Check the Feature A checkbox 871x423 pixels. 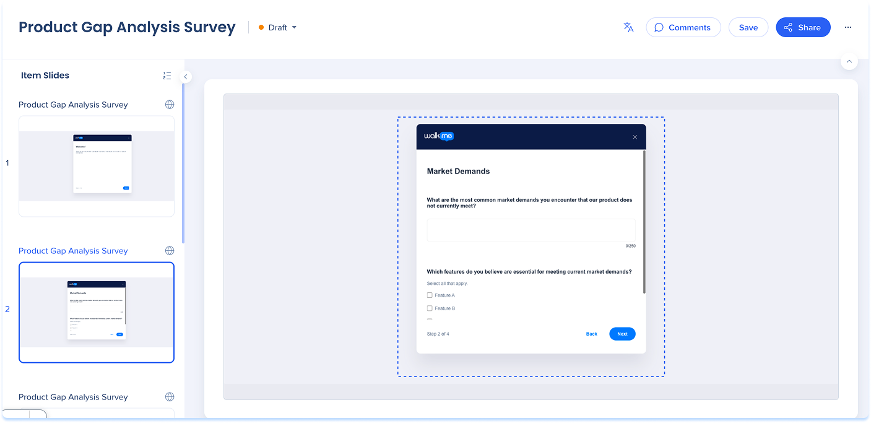click(430, 295)
